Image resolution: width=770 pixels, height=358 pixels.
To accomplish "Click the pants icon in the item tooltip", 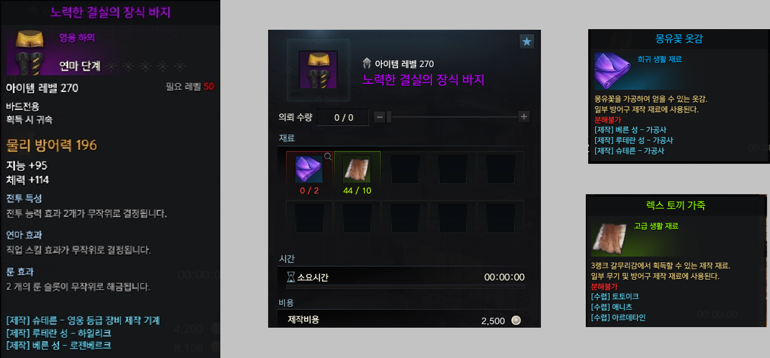I will coord(30,51).
